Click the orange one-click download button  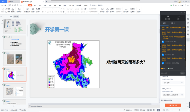pyautogui.click(x=173, y=105)
